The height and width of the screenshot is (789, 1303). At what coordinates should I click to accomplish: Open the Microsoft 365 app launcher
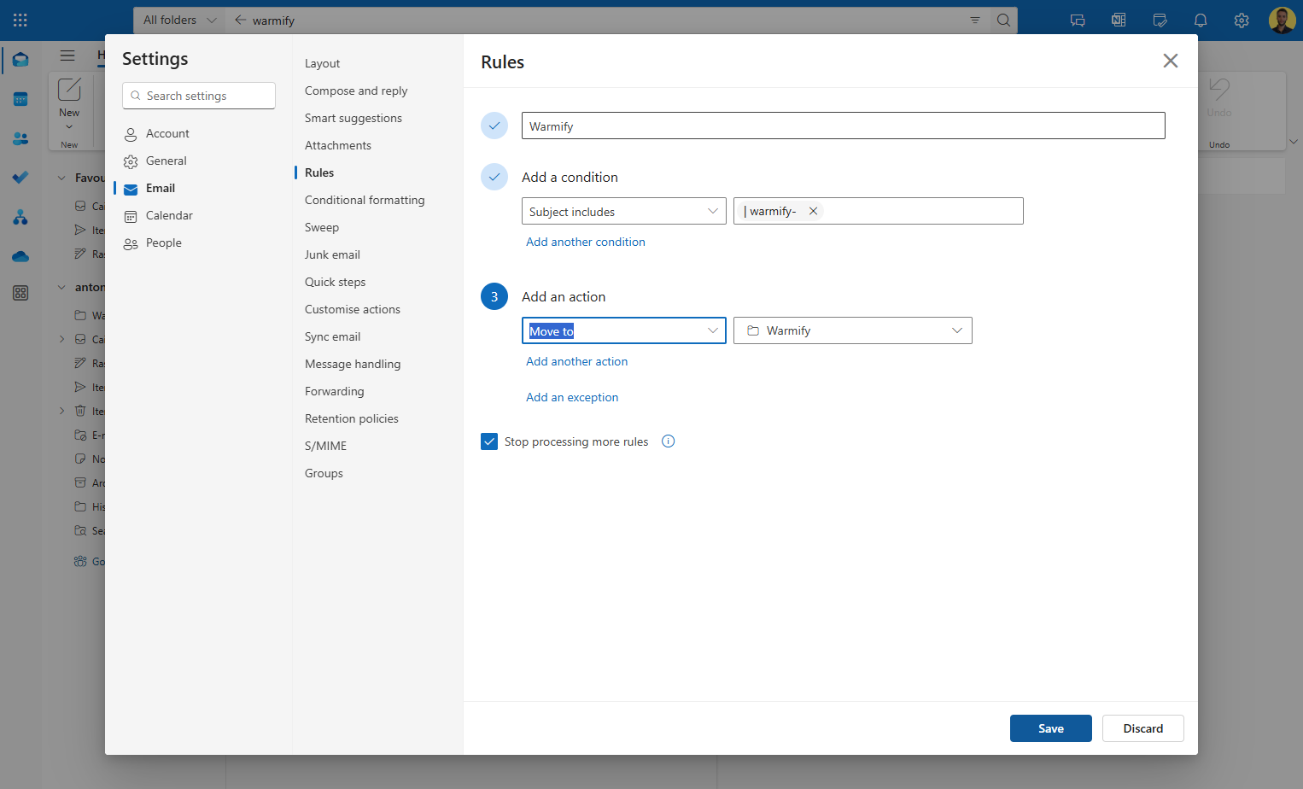click(x=20, y=20)
